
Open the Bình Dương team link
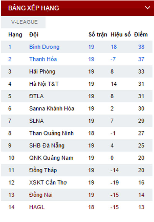tap(44, 47)
